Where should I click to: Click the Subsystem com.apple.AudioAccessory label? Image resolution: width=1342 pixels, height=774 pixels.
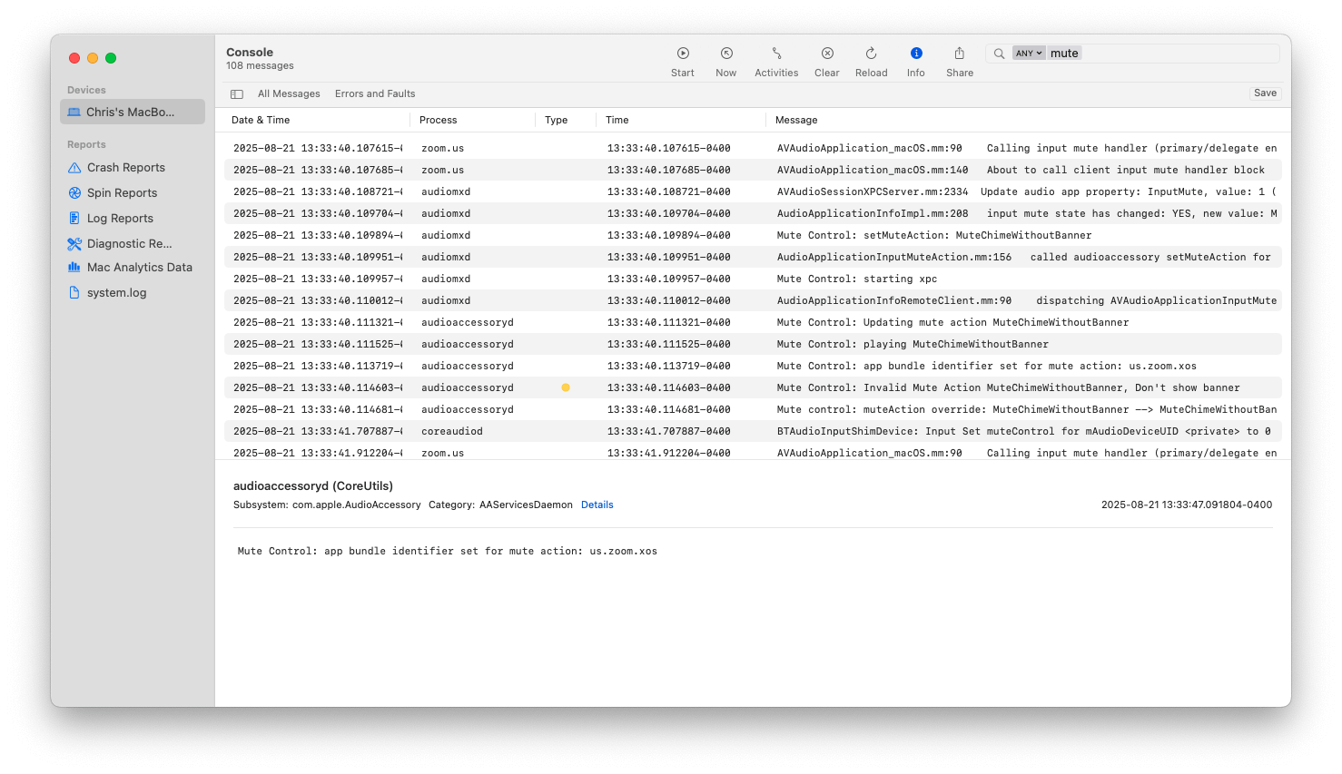tap(327, 505)
